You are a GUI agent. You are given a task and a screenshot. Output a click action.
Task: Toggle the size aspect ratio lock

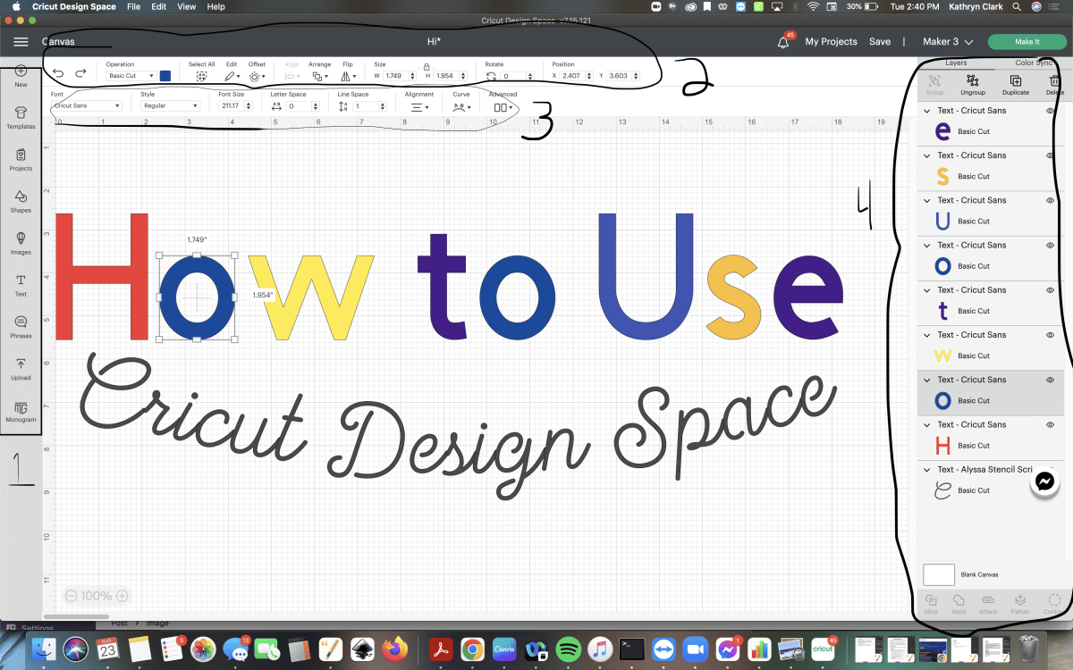427,67
